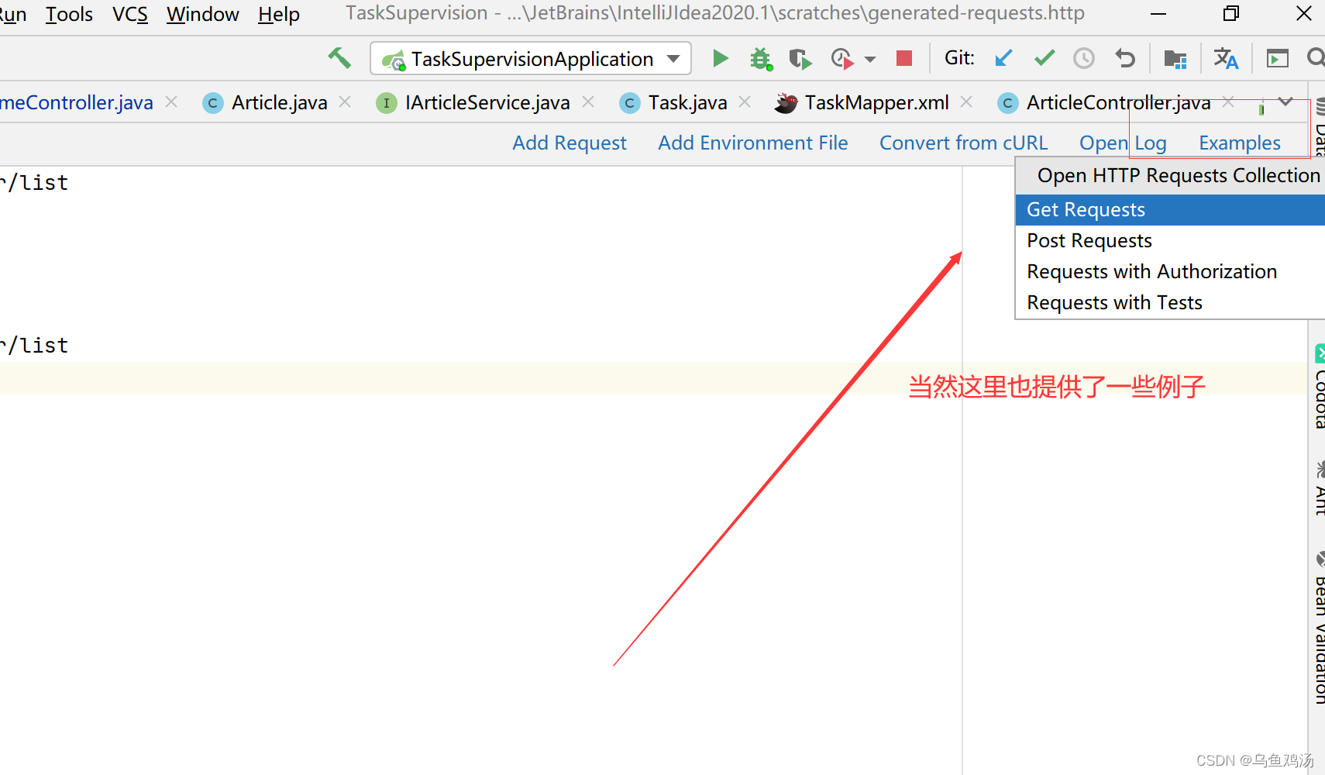The width and height of the screenshot is (1325, 775).
Task: Stop the running application red square
Action: (x=903, y=58)
